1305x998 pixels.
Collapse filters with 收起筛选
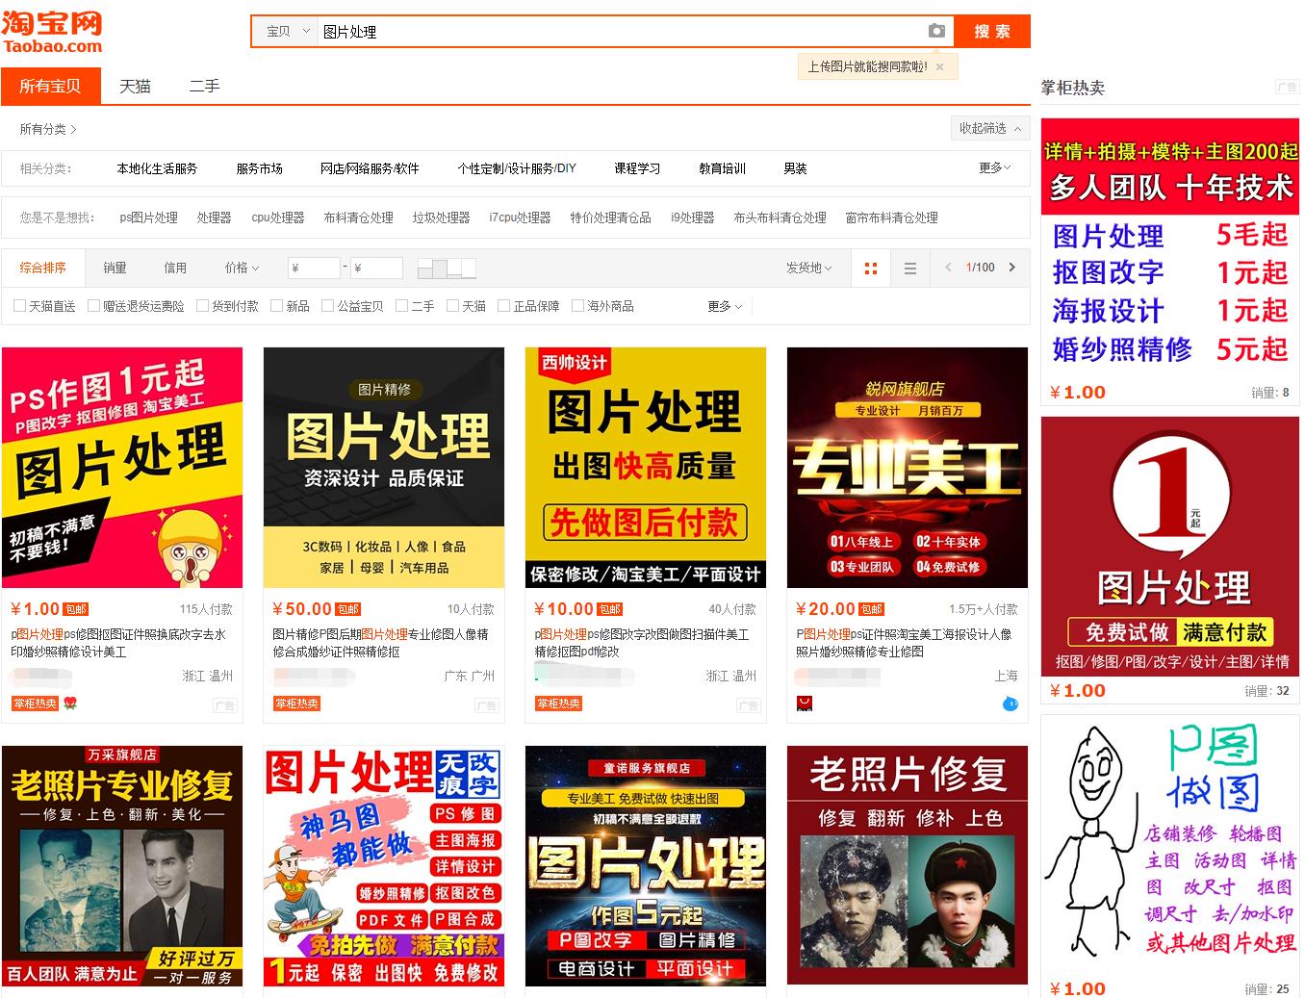pos(989,128)
